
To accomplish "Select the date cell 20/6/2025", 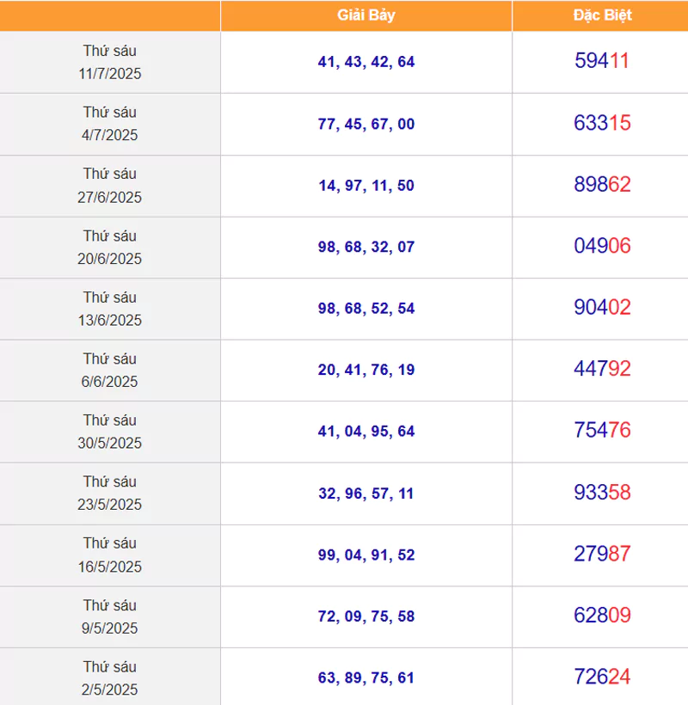I will coord(110,247).
